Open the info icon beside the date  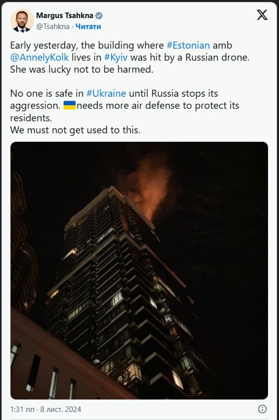pos(262,409)
